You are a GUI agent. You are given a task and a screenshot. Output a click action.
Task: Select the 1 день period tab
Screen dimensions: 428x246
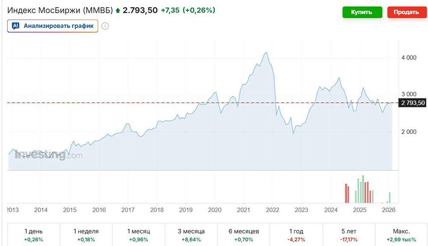click(x=33, y=234)
